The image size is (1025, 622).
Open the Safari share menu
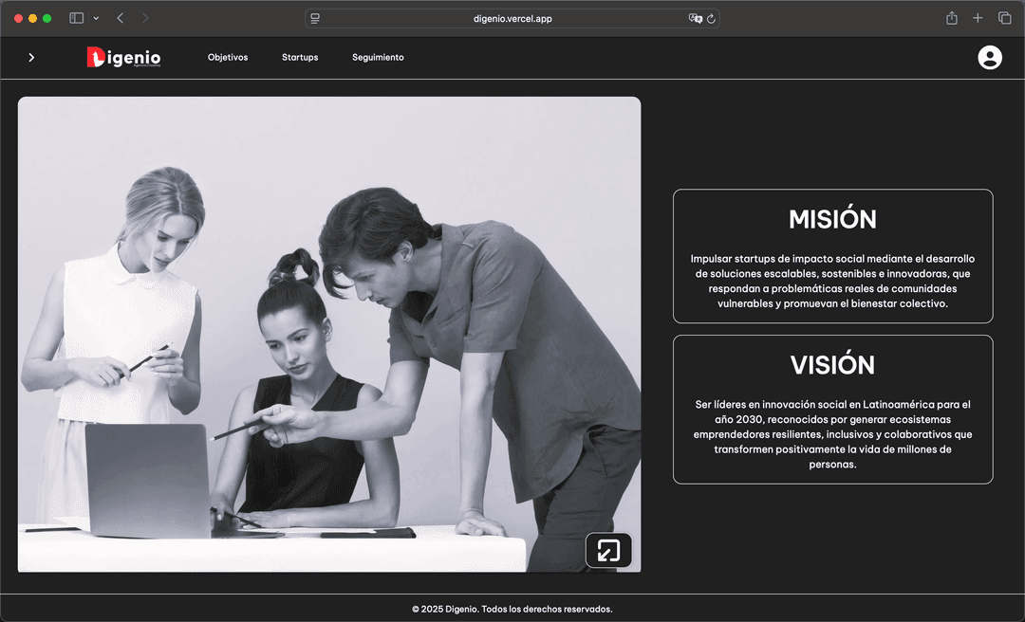951,18
